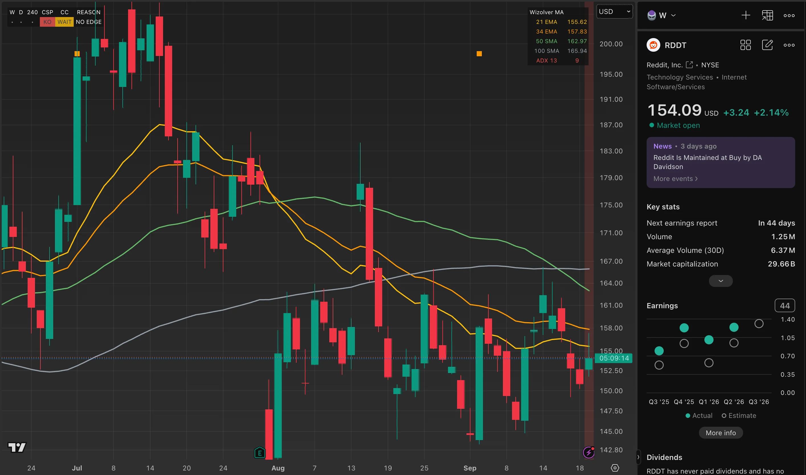Open the Reddit DA Davidson news card

click(721, 162)
